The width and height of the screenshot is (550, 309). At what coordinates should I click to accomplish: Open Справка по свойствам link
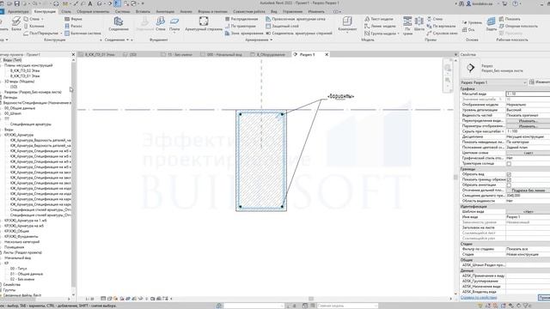click(479, 298)
